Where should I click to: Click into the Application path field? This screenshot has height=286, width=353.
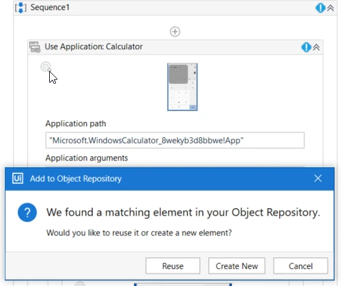point(175,141)
